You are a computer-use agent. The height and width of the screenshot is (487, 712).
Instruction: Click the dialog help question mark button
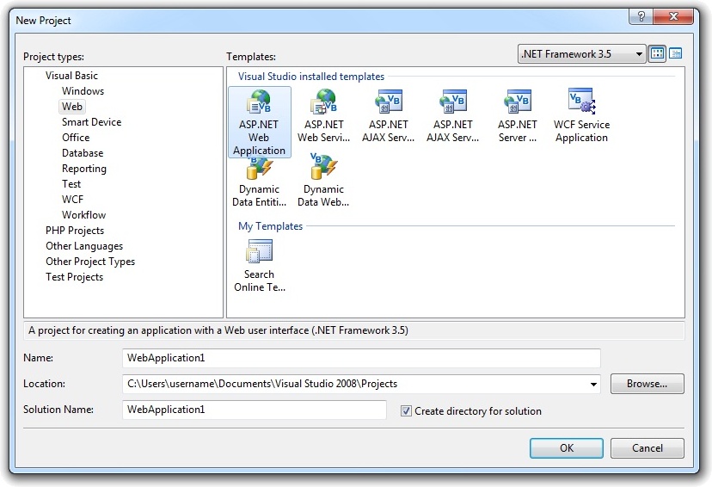641,17
